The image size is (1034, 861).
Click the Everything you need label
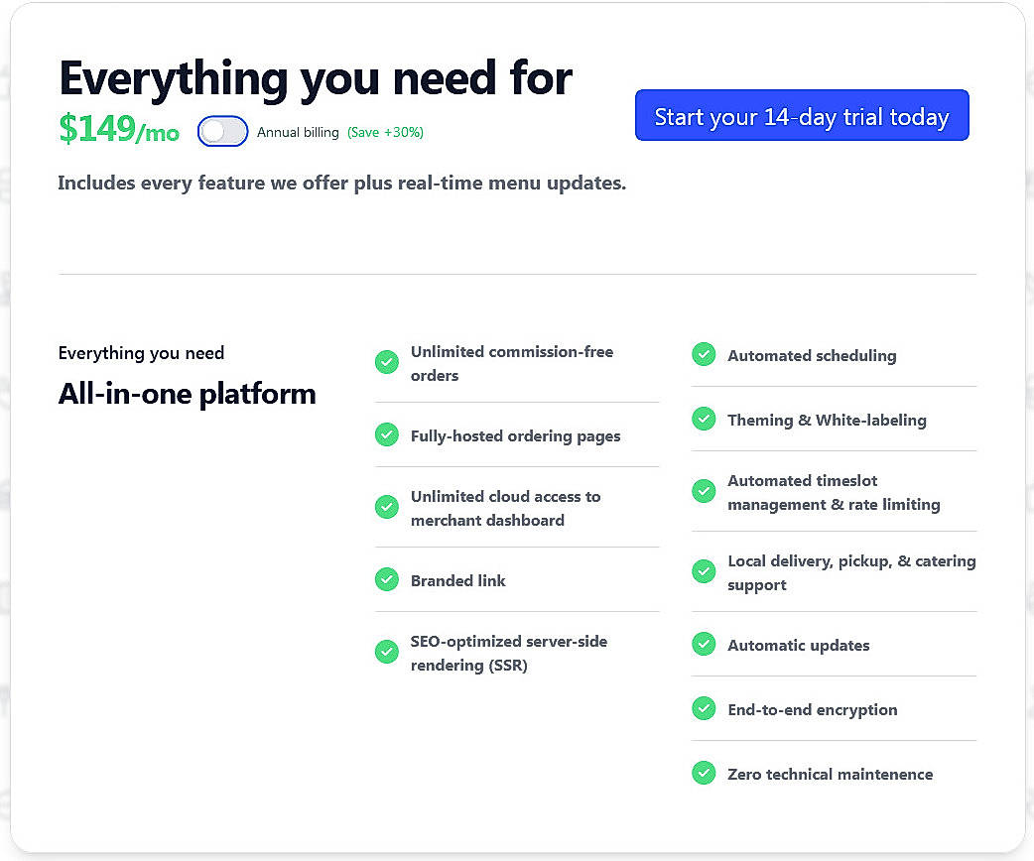(141, 353)
